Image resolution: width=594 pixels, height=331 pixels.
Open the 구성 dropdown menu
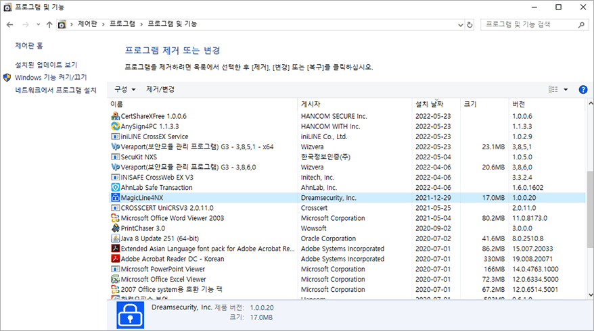pos(125,89)
